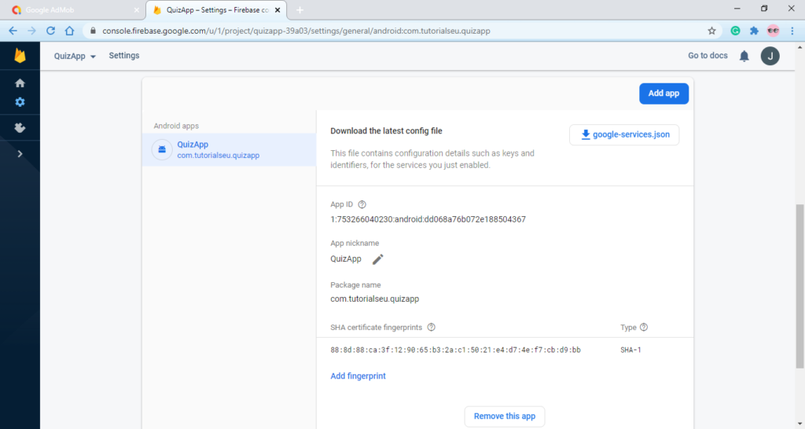Viewport: 805px width, 429px height.
Task: Click the Go to docs link
Action: [708, 56]
